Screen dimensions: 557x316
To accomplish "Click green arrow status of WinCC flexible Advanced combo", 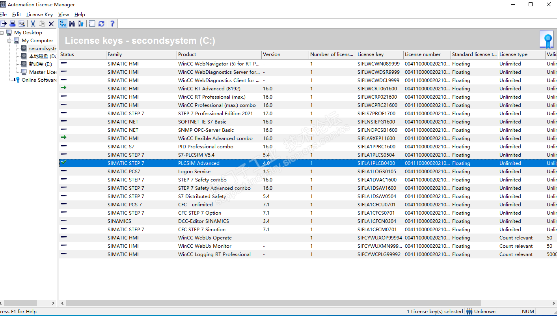I will point(64,138).
